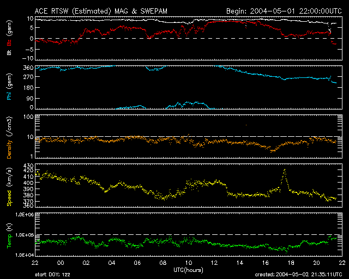Screen dimensions: 349x279
Task: Click the UTC(hours) x-axis title
Action: 188,270
